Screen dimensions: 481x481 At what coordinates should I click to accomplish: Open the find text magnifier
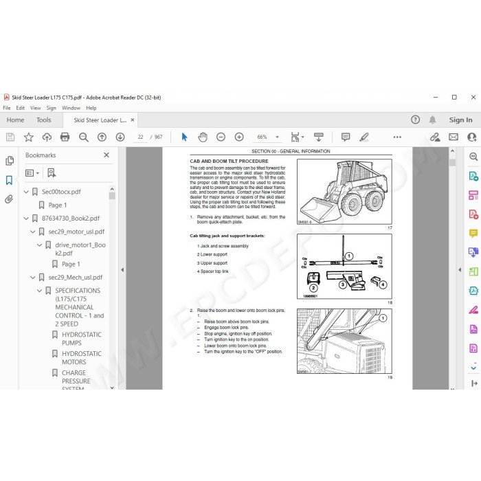point(83,137)
